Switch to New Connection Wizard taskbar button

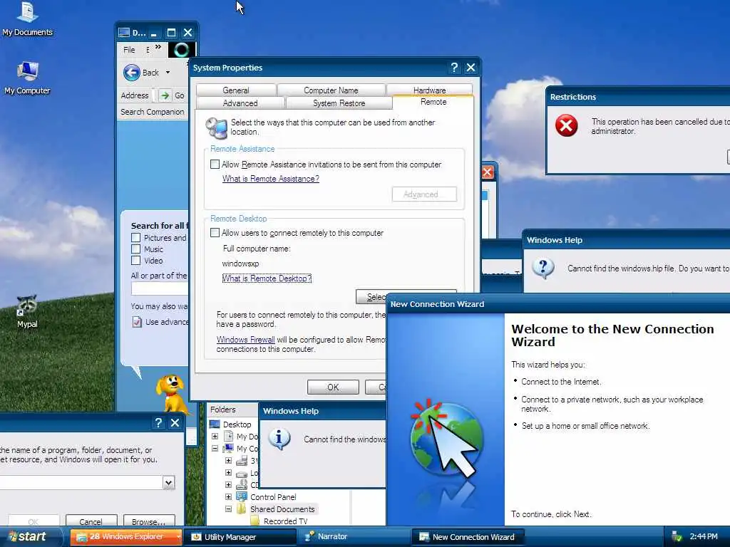pos(468,537)
